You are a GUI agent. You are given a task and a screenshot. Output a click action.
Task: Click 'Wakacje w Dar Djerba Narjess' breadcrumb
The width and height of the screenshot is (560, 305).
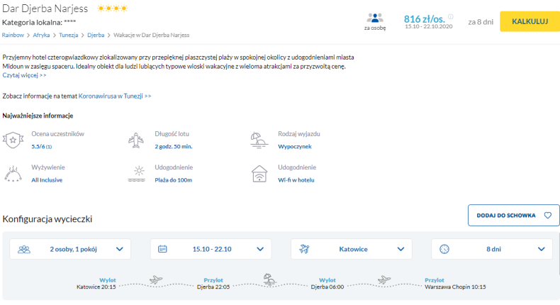coord(152,35)
